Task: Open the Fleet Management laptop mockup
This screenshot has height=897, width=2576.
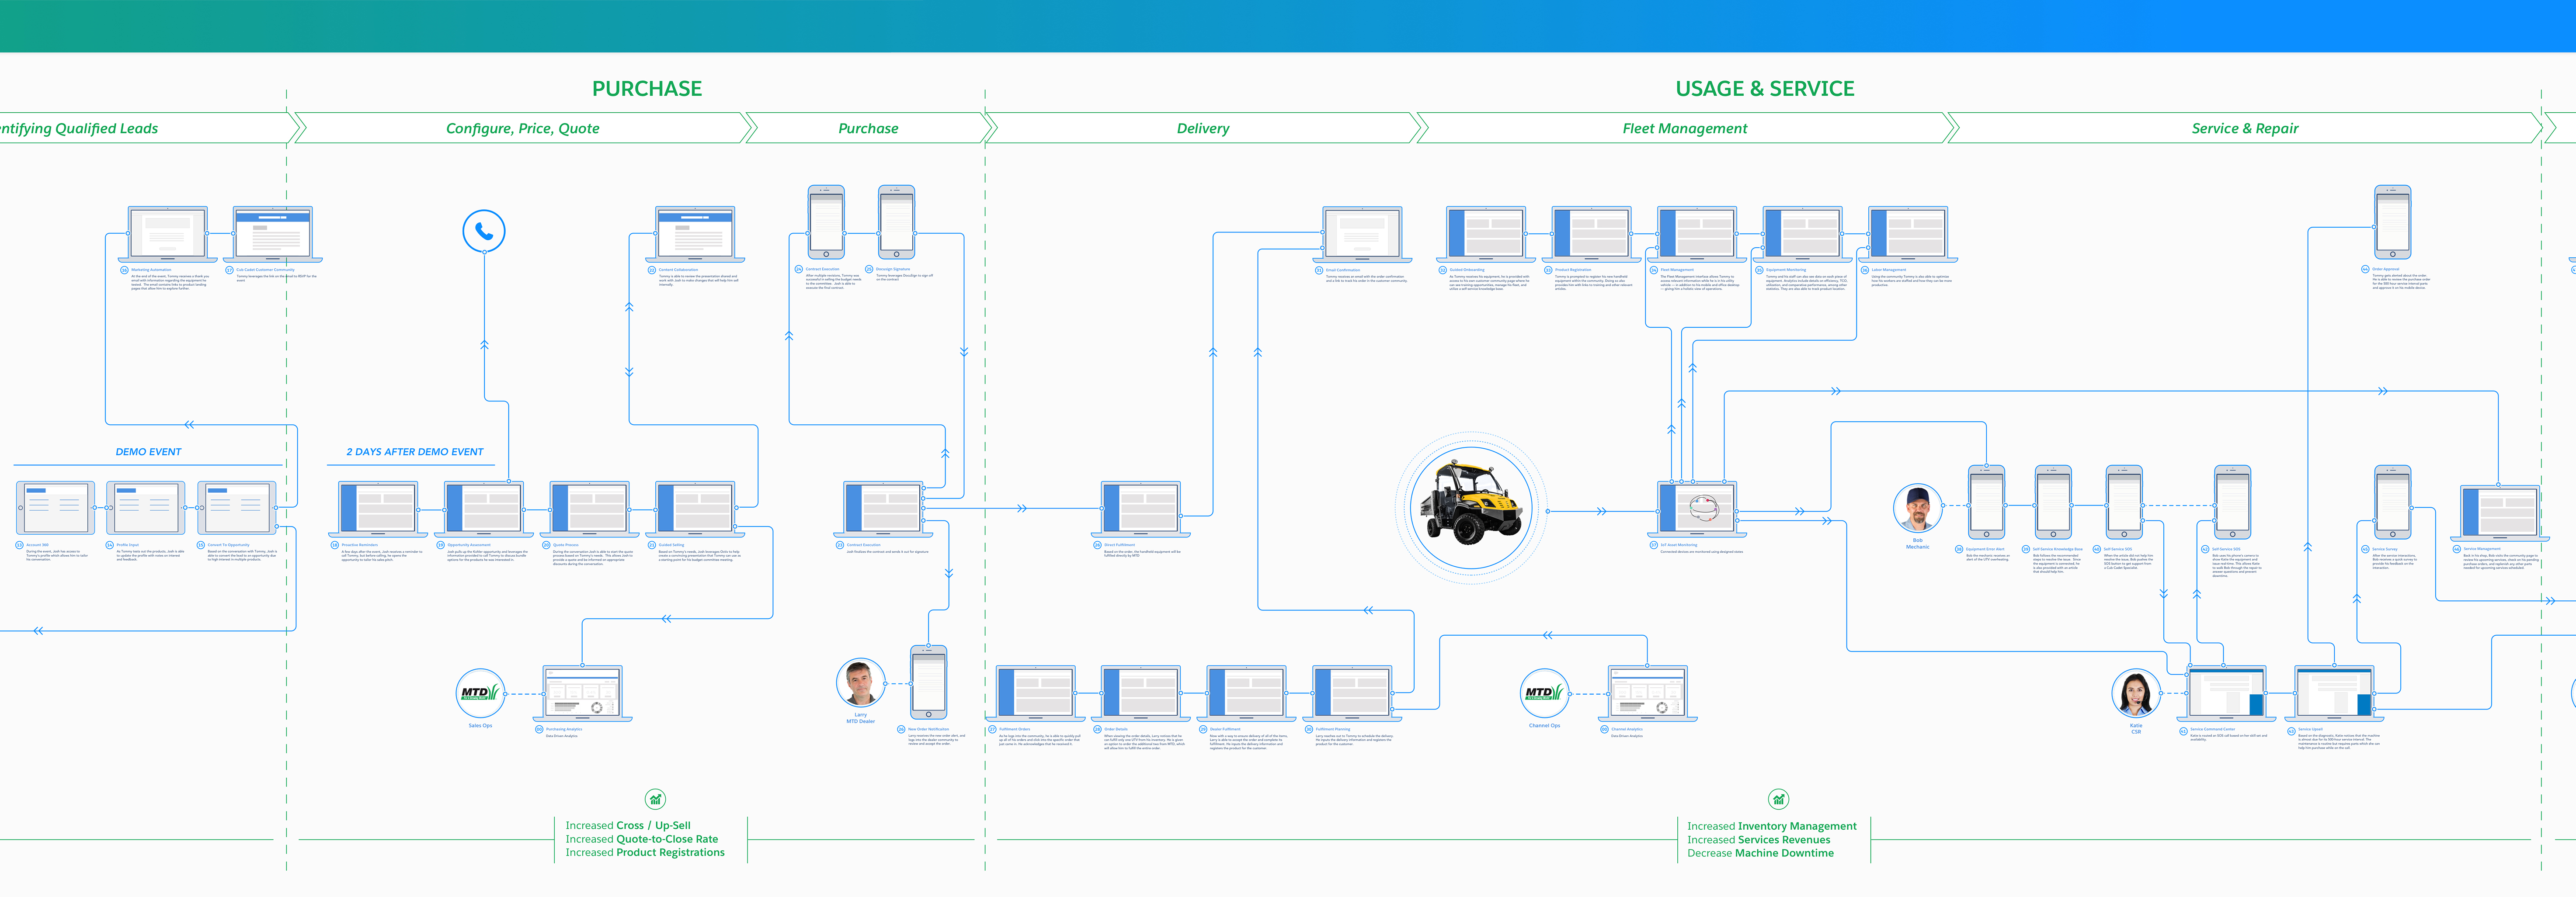Action: pos(1697,235)
